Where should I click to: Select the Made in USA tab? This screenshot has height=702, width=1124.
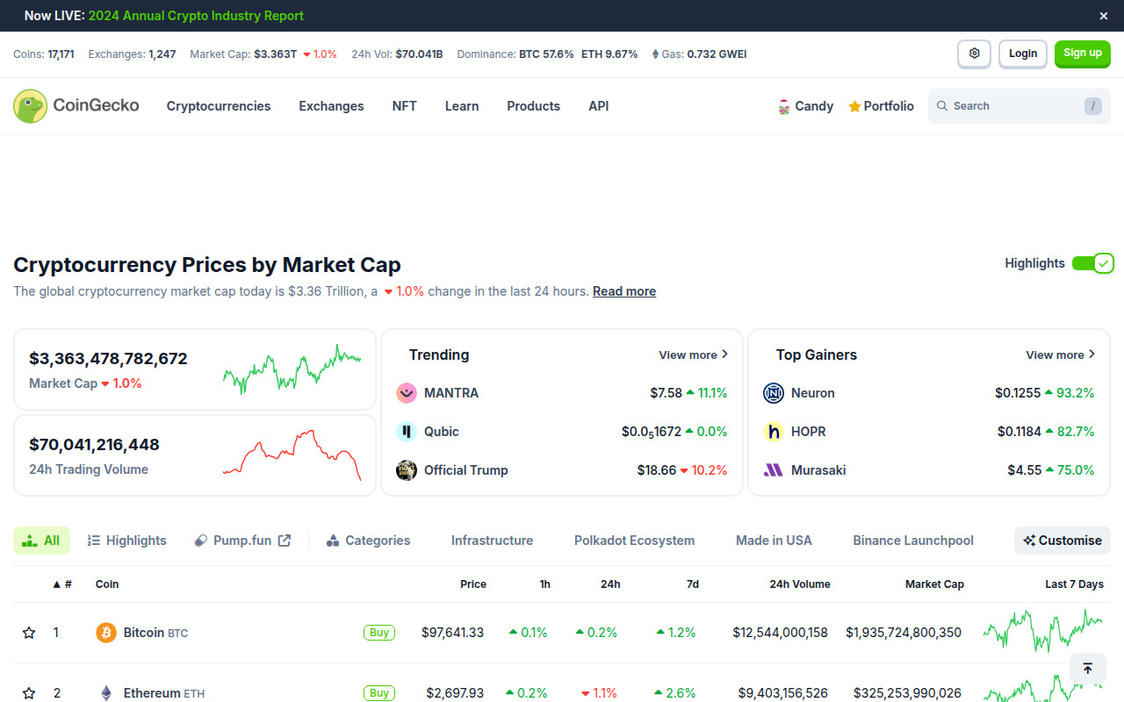point(774,541)
